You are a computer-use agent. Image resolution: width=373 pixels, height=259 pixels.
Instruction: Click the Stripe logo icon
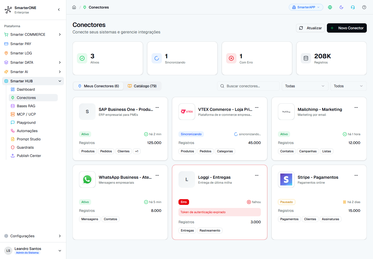pos(286,179)
